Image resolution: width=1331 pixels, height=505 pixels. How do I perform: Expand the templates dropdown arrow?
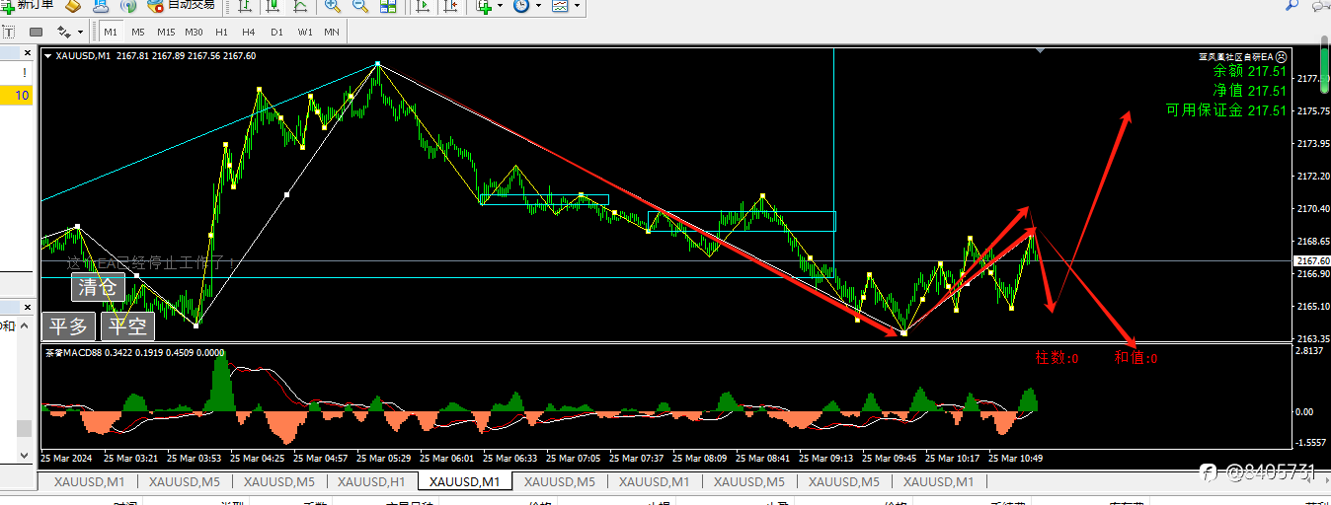click(x=577, y=5)
